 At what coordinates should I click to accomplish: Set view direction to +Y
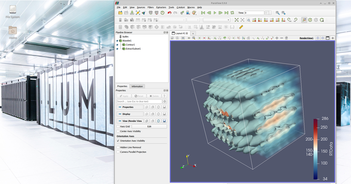coord(266,20)
